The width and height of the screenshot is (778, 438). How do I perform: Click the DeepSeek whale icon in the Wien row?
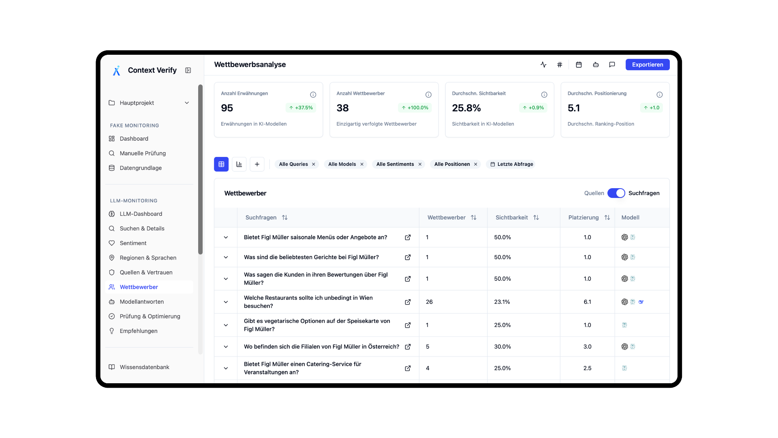tap(641, 302)
